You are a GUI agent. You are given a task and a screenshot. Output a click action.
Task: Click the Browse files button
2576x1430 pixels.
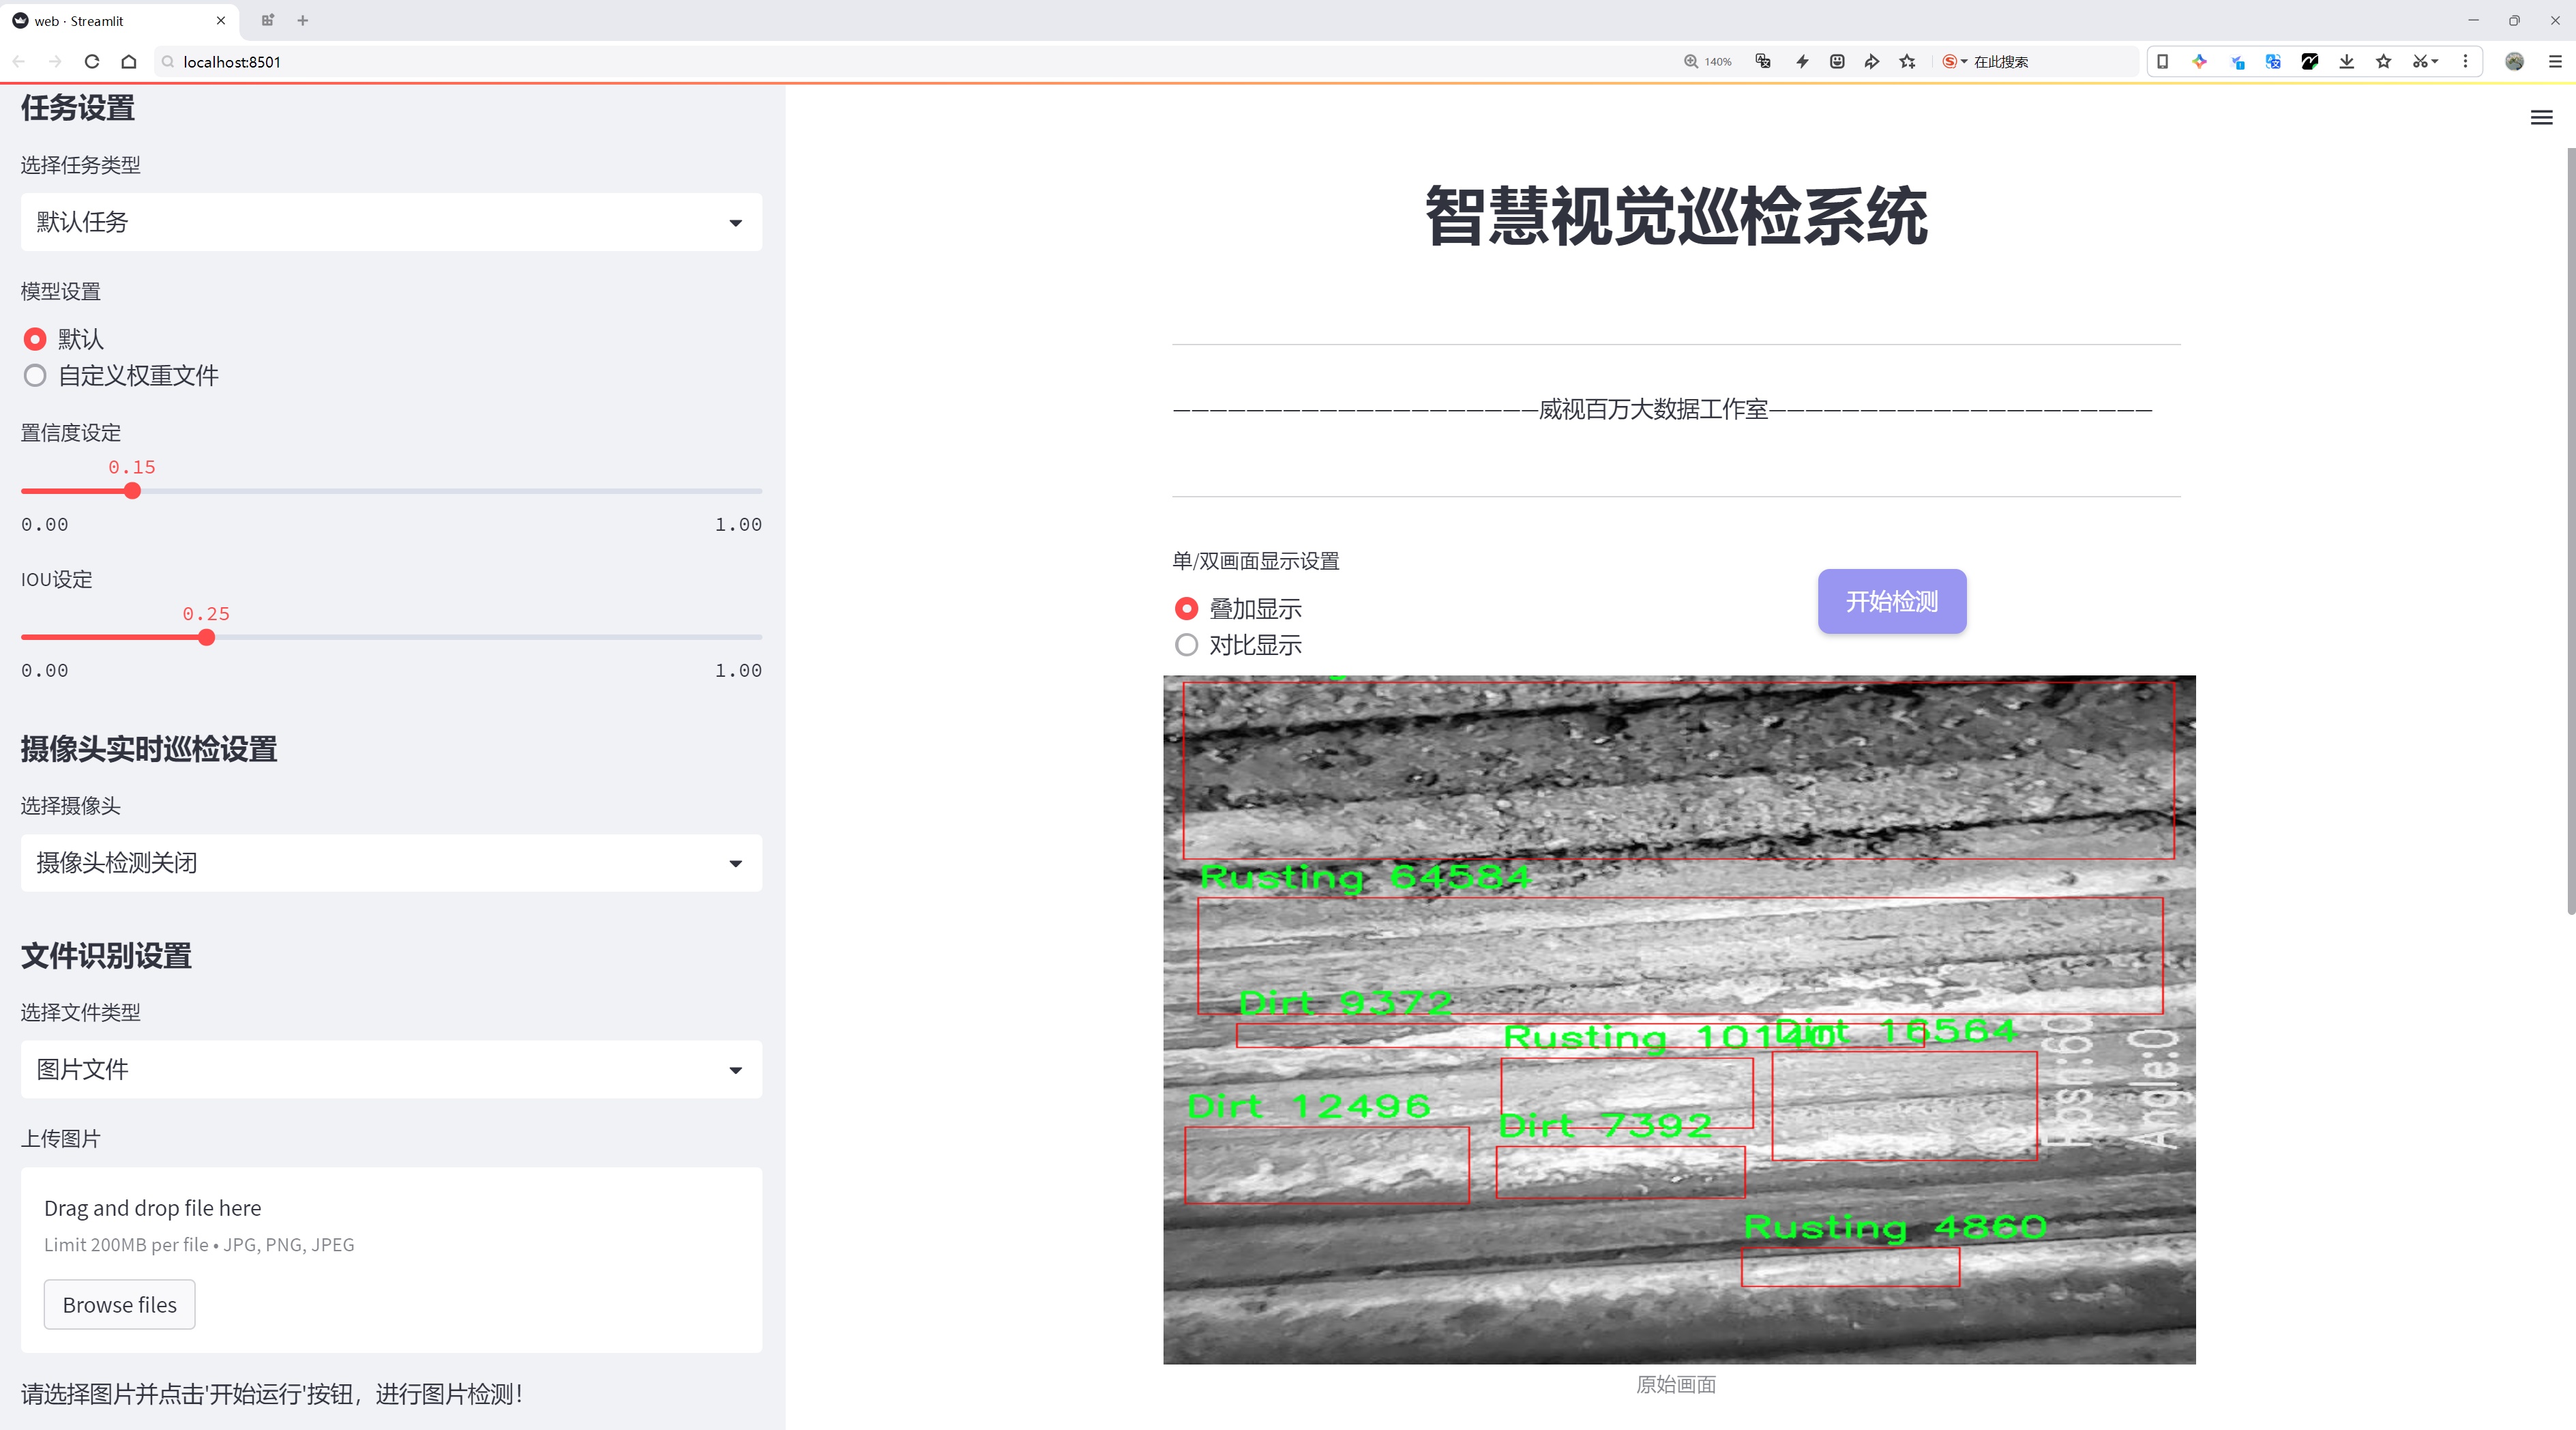point(119,1304)
